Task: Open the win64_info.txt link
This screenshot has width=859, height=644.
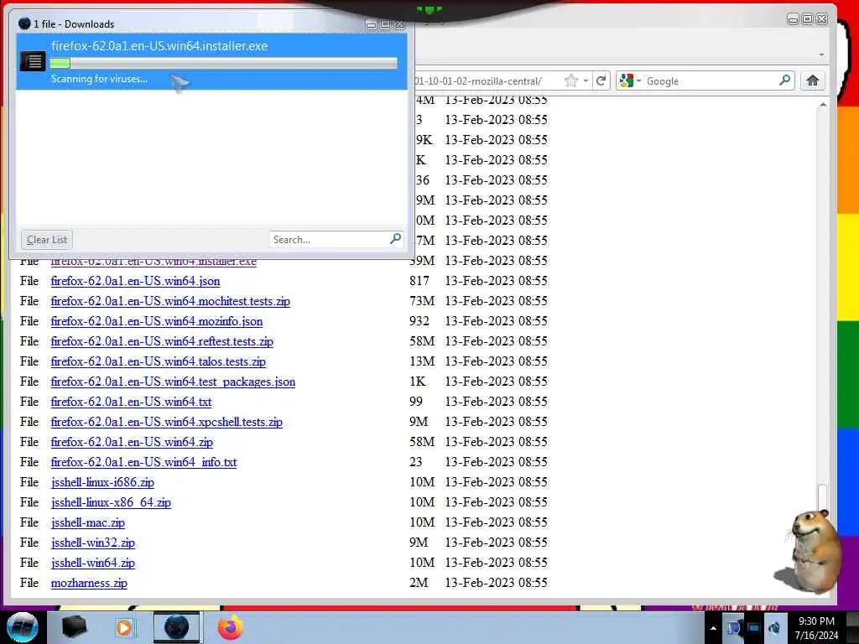Action: [x=143, y=462]
